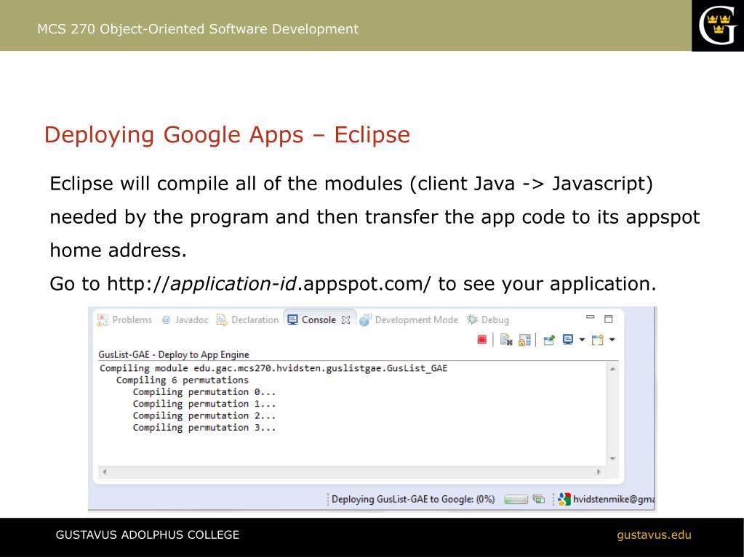Click the 'Compiling 6 permutations' console line

[x=183, y=381]
